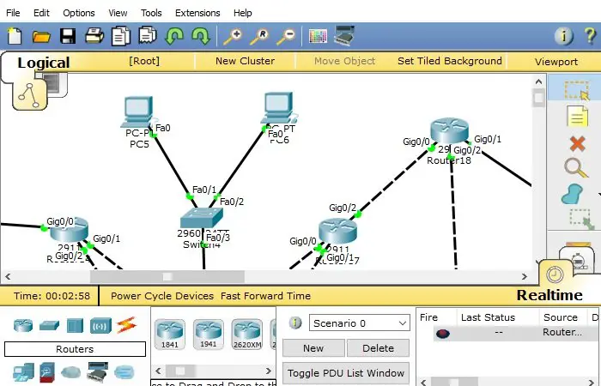Image resolution: width=601 pixels, height=386 pixels.
Task: Open the Custom Devices Dialog icon
Action: [344, 36]
